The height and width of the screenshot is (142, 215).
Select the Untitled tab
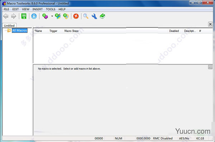point(9,25)
